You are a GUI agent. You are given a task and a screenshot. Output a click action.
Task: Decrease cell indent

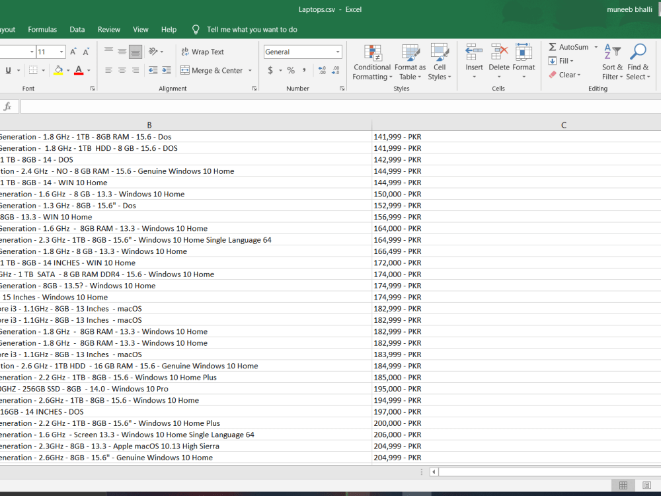tap(153, 70)
